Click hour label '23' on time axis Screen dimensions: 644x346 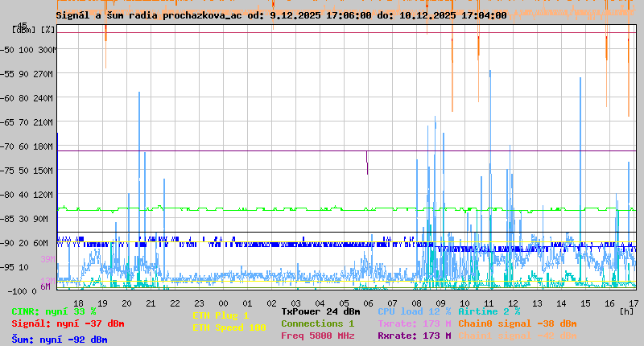point(199,303)
